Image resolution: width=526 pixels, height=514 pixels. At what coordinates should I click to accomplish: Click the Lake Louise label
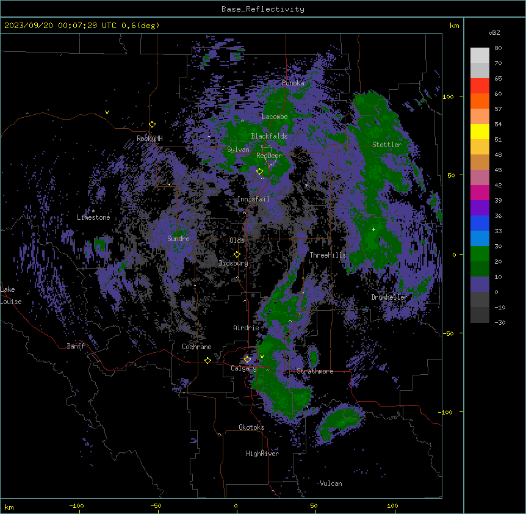[x=11, y=295]
